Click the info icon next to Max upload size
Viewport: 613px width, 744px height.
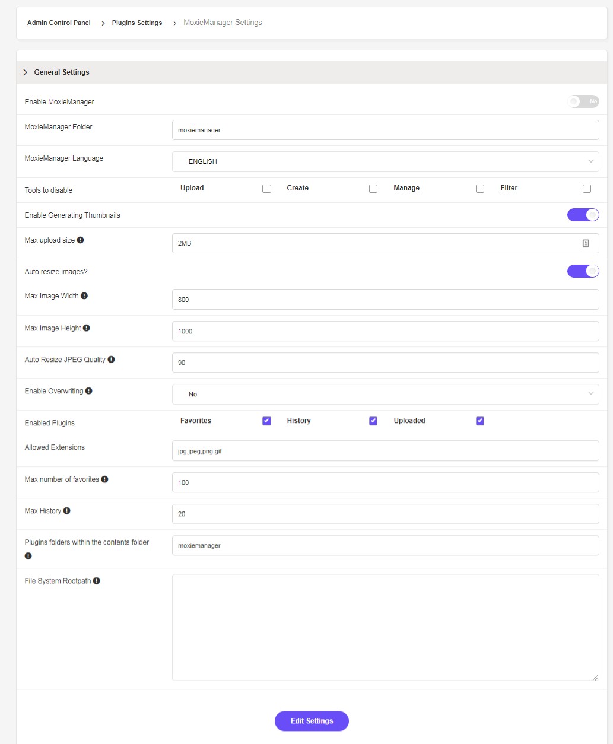pos(81,240)
